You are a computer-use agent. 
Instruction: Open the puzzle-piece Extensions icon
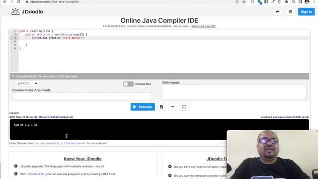tap(286, 1)
